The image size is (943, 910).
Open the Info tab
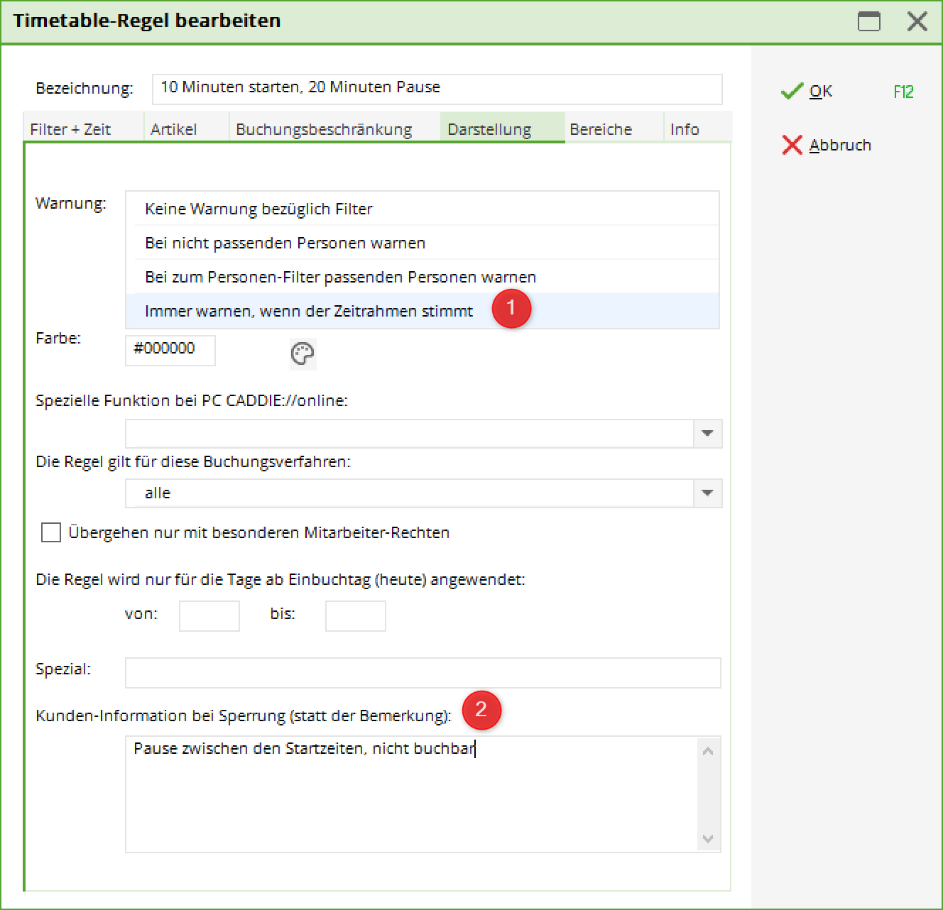pos(685,129)
